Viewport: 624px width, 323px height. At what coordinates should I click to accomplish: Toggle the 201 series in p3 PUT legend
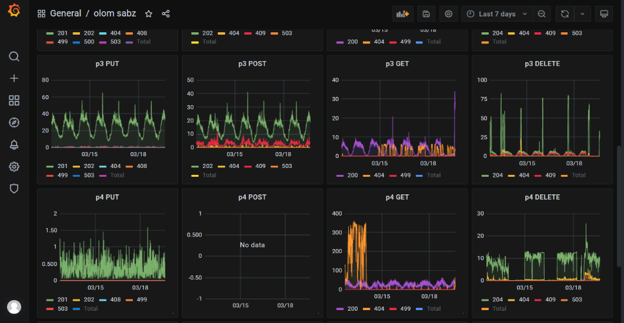pos(62,166)
